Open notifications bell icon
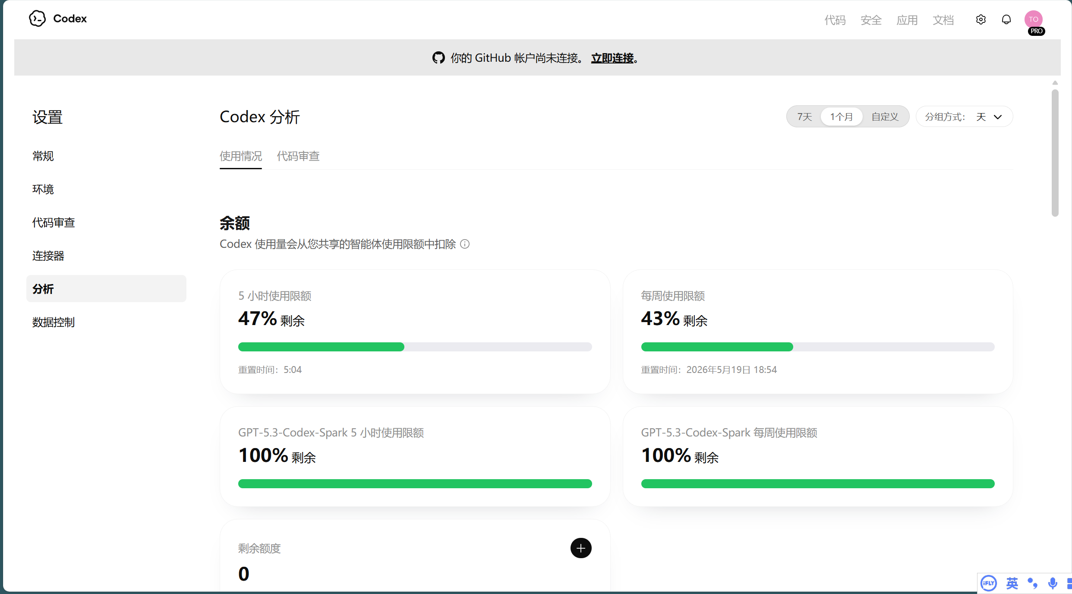 pyautogui.click(x=1006, y=19)
